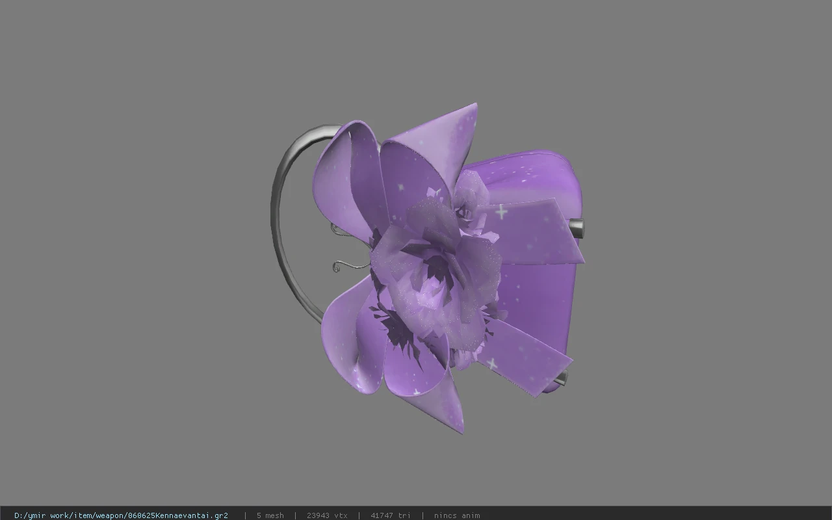Click the 'nincs anim' status text
Viewport: 832px width, 520px height.
coord(457,515)
